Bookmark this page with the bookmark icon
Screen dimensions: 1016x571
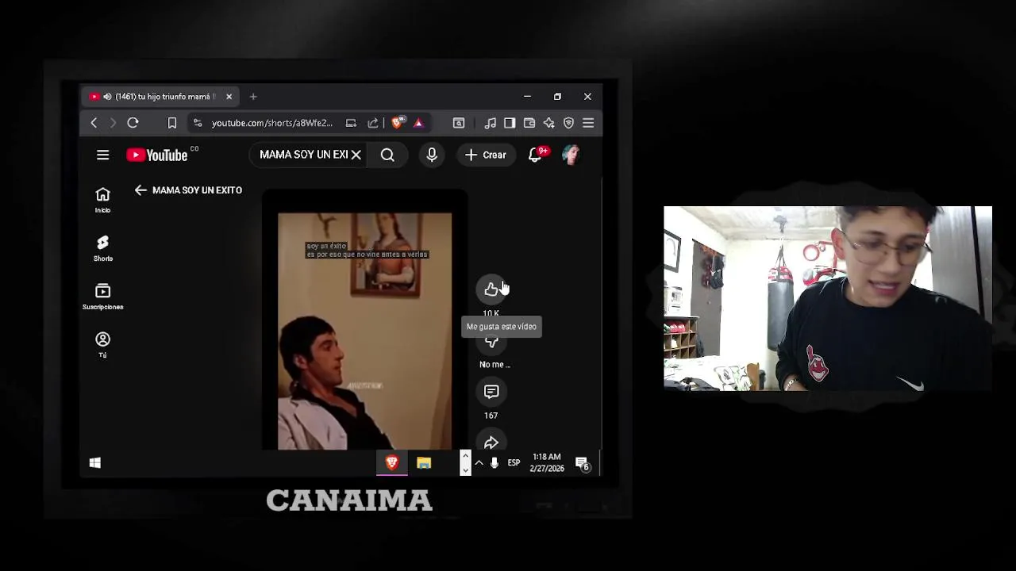[x=171, y=123]
